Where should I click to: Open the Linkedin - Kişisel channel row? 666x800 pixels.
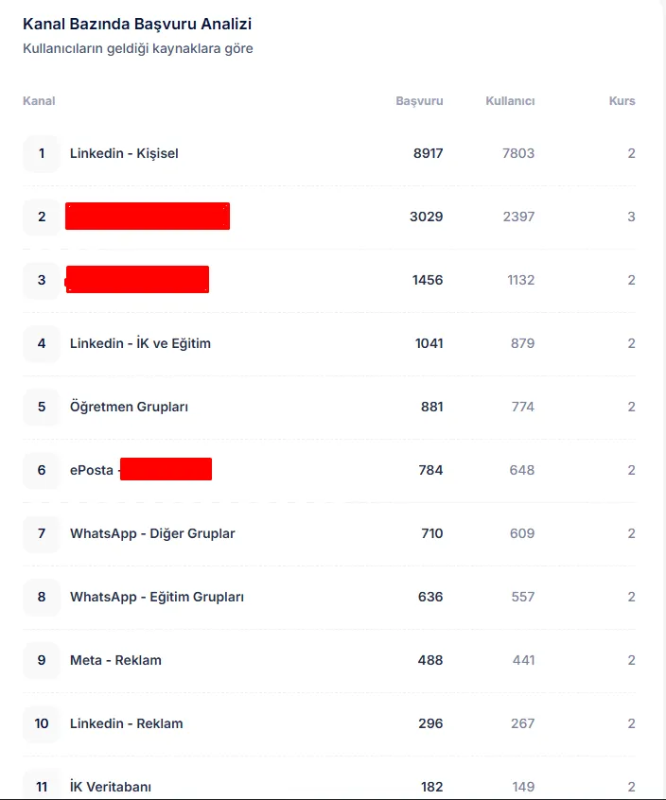[124, 153]
